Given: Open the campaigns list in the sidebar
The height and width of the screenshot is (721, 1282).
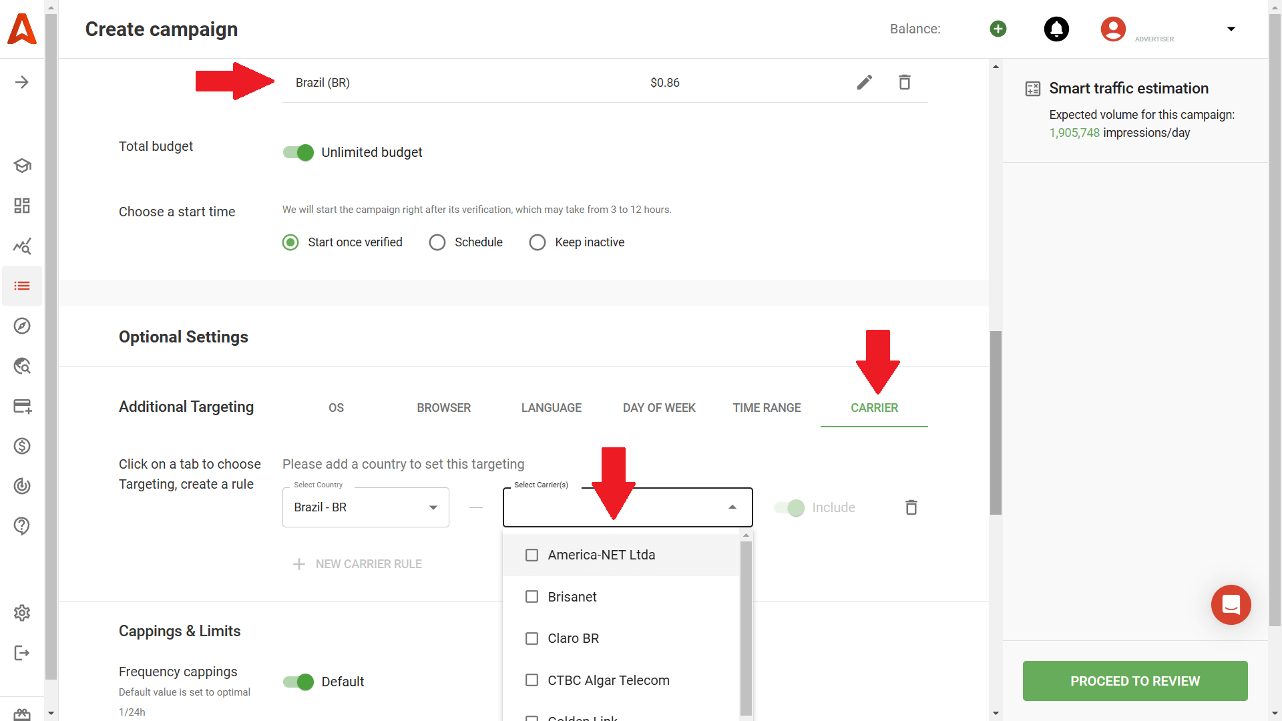Looking at the screenshot, I should click(22, 286).
